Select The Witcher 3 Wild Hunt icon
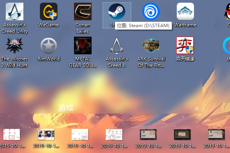This screenshot has height=153, width=230. [x=14, y=46]
